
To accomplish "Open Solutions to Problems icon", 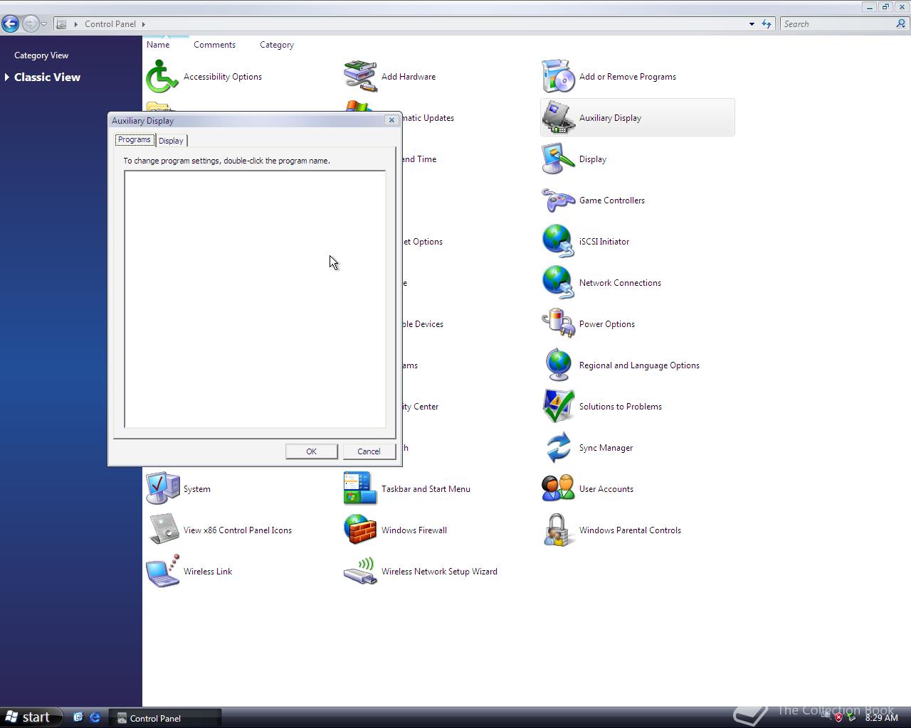I will pyautogui.click(x=558, y=407).
